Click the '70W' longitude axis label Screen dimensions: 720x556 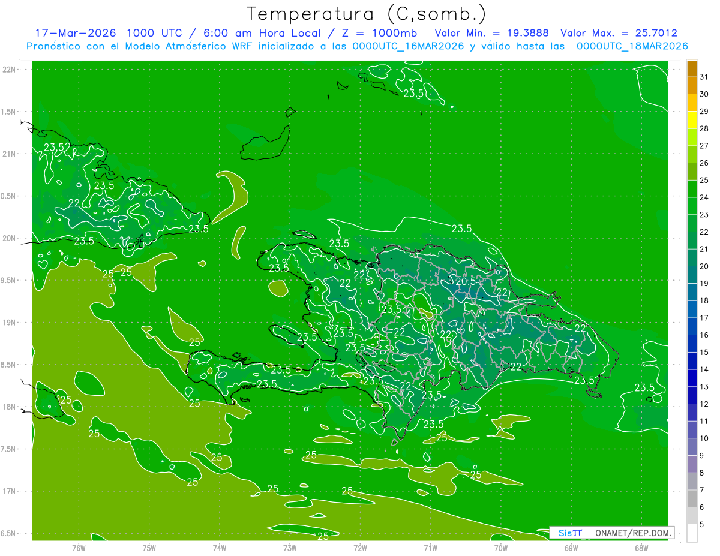(501, 547)
